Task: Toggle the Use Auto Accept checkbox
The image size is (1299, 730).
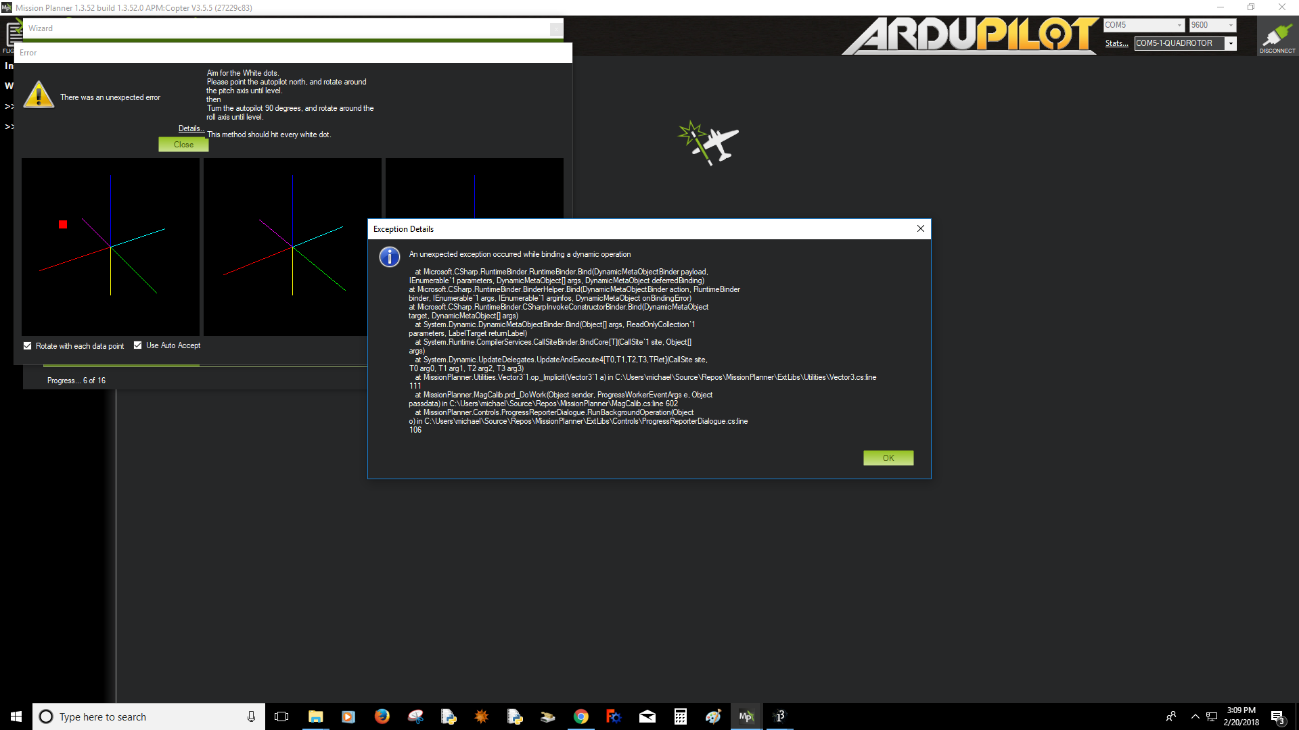Action: coord(137,345)
